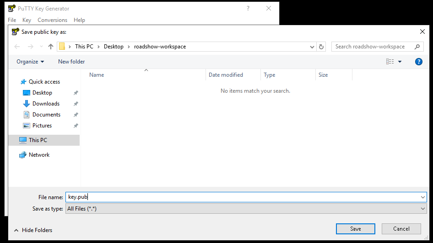Open File menu in PuTTY Key Generator
Image resolution: width=433 pixels, height=243 pixels.
coord(12,20)
